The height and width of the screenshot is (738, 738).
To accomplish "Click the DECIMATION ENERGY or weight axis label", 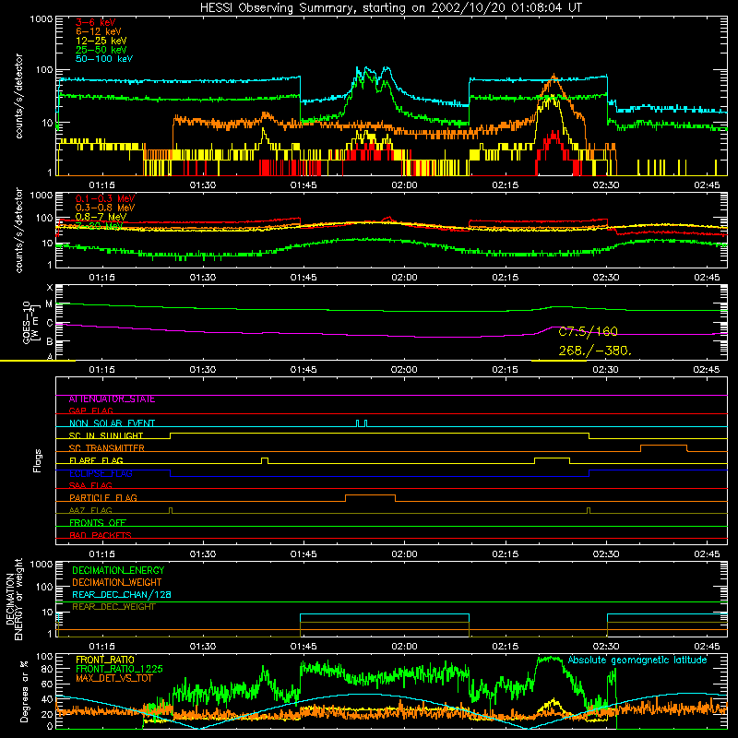I will coord(14,599).
